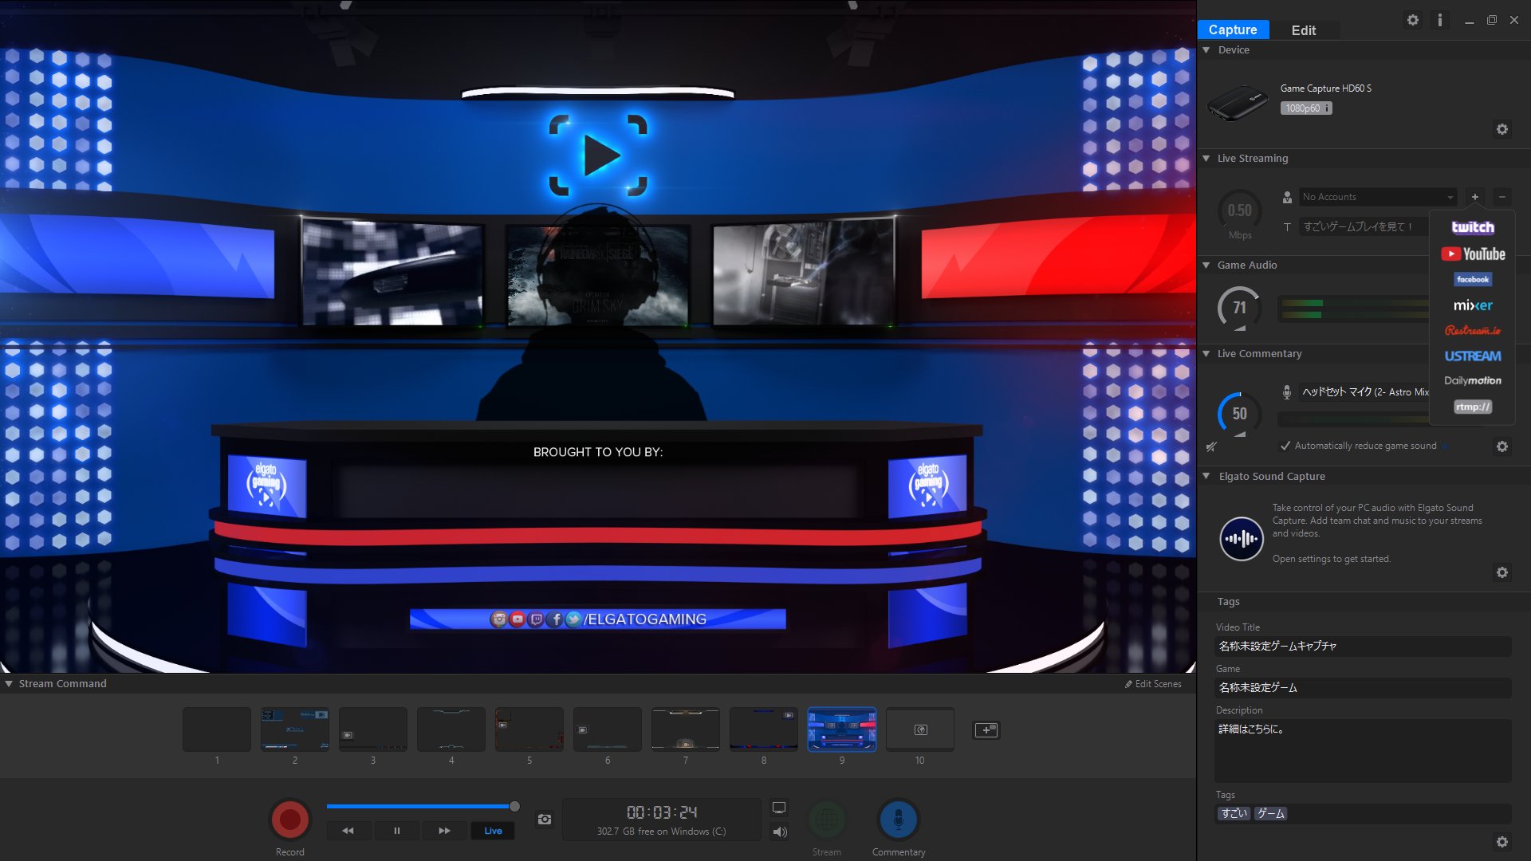Viewport: 1531px width, 861px height.
Task: Open Device settings gear
Action: coord(1502,129)
